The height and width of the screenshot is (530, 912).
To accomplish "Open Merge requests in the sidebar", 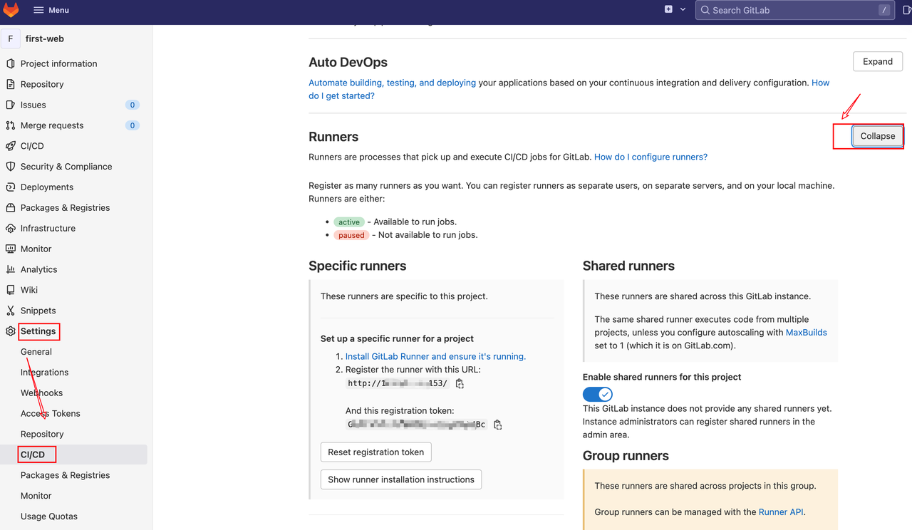I will tap(52, 125).
